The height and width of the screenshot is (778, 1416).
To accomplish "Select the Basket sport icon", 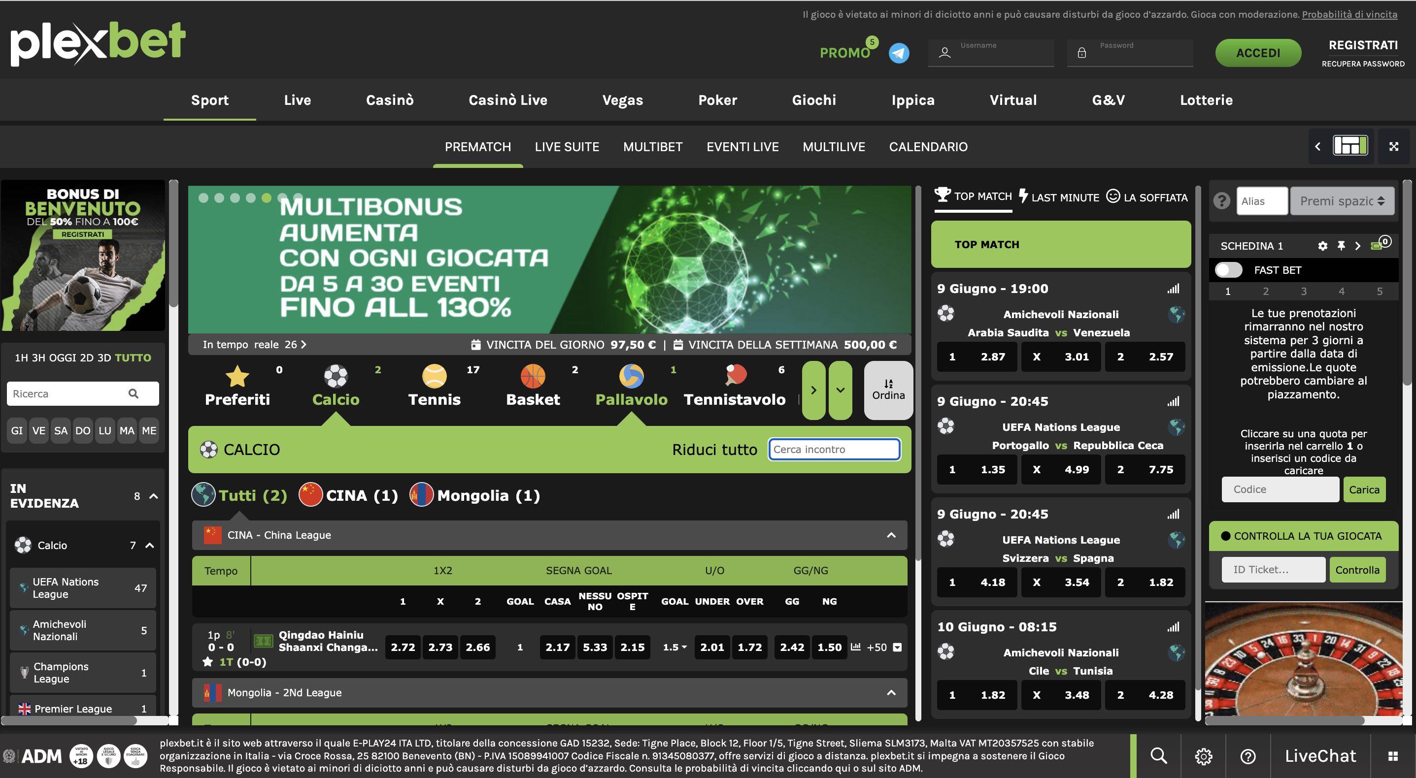I will pyautogui.click(x=532, y=377).
